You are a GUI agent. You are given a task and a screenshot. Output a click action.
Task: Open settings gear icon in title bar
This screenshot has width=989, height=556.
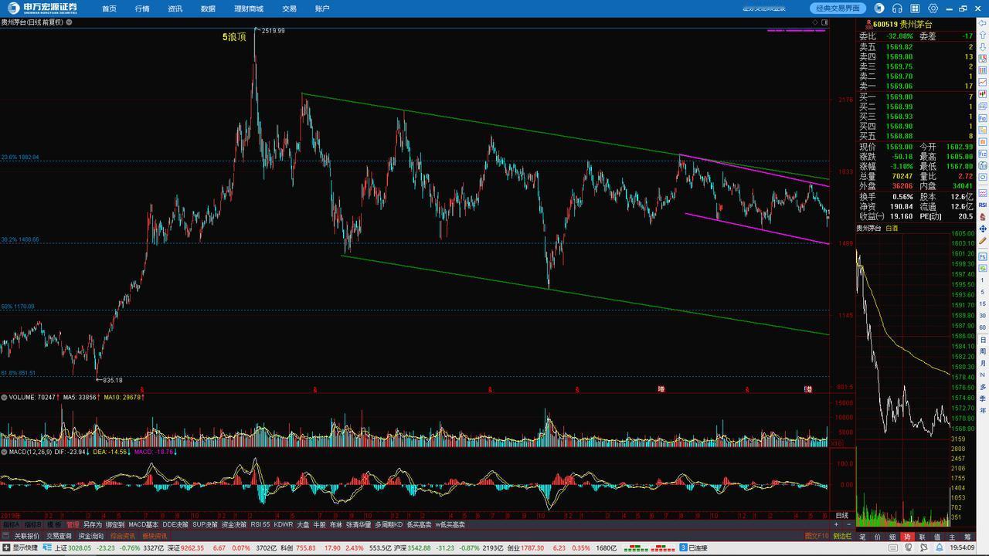click(933, 8)
